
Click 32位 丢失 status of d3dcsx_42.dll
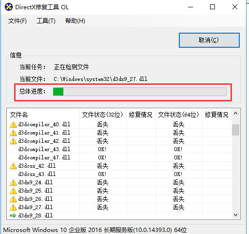tap(102, 166)
